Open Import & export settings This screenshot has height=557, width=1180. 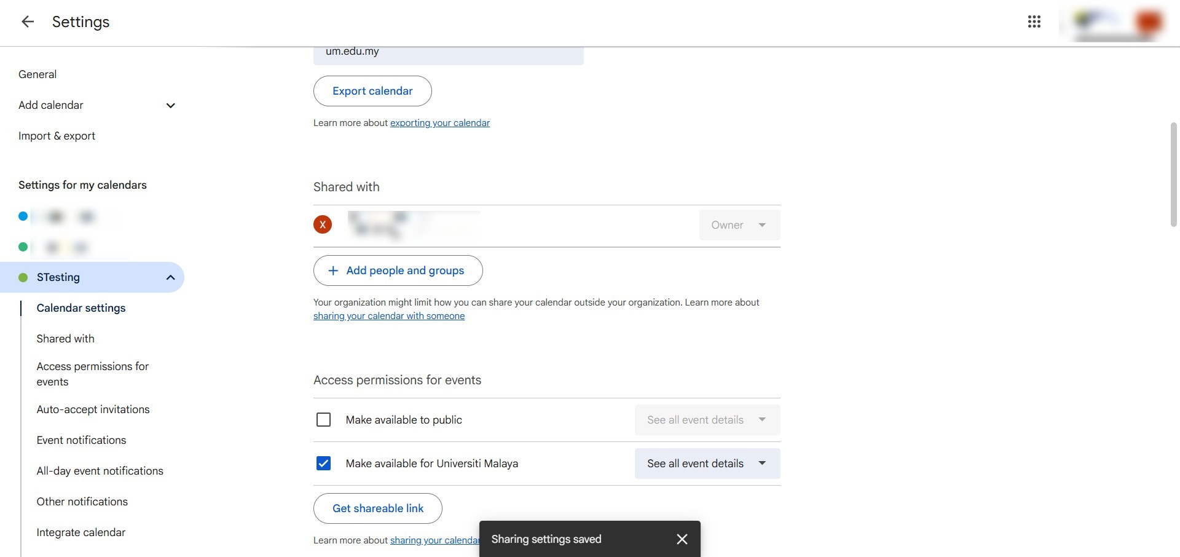(x=57, y=136)
